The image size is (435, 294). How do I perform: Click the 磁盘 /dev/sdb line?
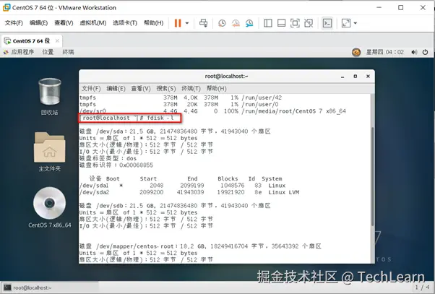(175, 206)
